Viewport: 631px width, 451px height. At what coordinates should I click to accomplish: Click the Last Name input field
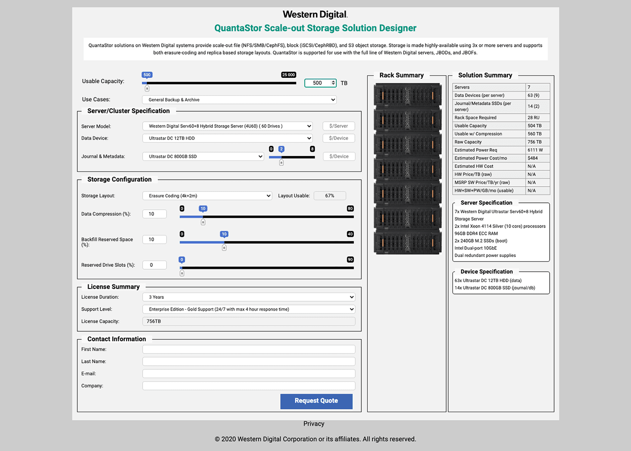(248, 361)
